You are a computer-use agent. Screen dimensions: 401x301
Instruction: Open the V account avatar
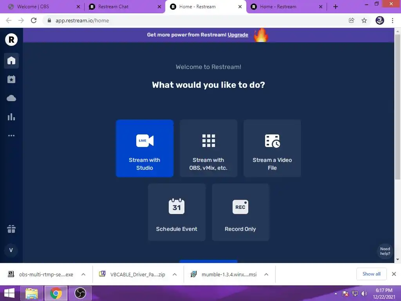(x=11, y=250)
